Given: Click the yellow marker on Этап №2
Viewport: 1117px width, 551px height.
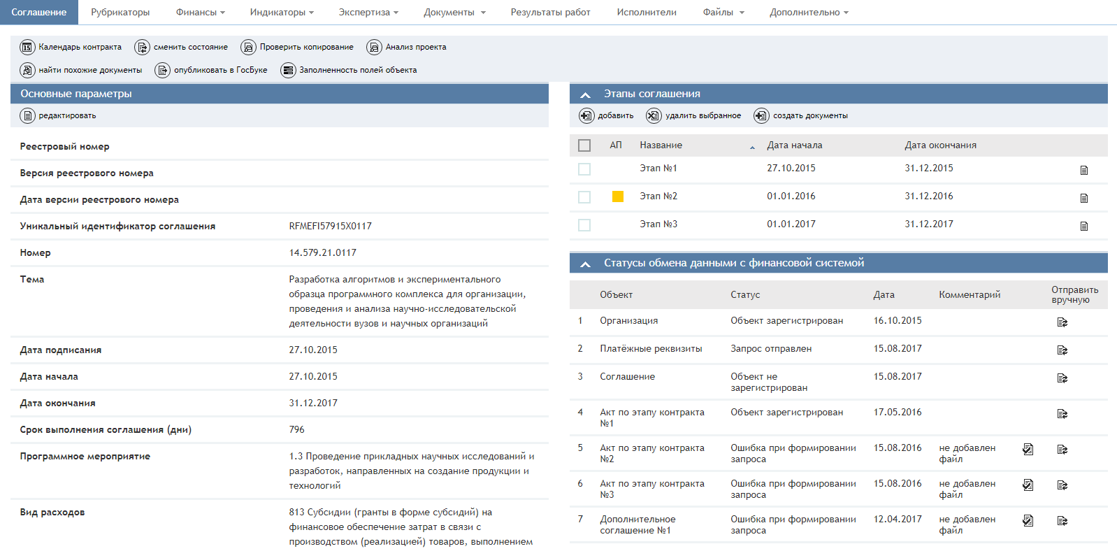Looking at the screenshot, I should 617,196.
